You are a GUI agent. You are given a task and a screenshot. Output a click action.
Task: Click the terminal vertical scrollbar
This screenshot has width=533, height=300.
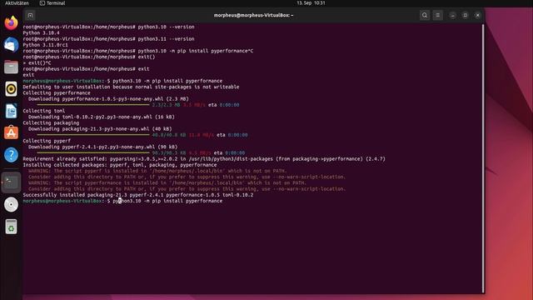pyautogui.click(x=483, y=158)
